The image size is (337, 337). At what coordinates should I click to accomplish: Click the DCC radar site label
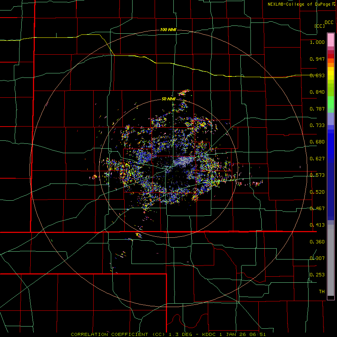pyautogui.click(x=329, y=22)
